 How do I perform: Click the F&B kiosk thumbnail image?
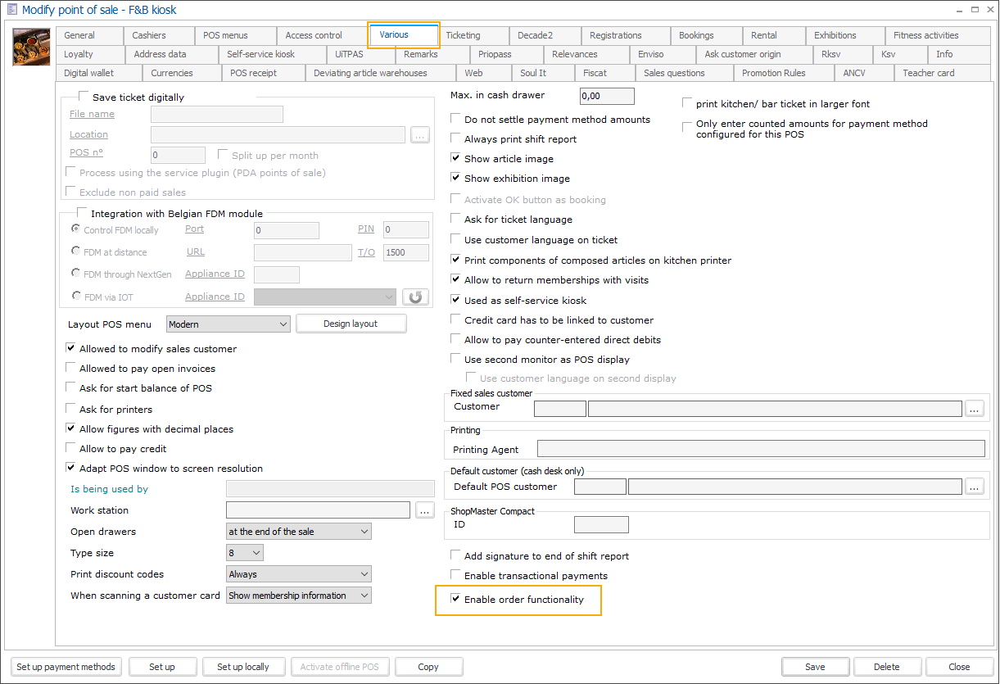31,47
